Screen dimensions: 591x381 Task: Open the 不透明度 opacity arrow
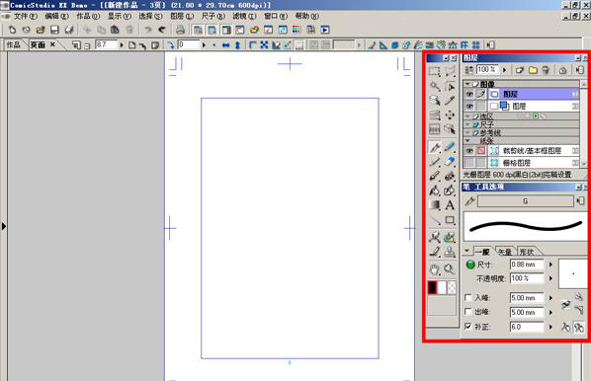pyautogui.click(x=550, y=278)
